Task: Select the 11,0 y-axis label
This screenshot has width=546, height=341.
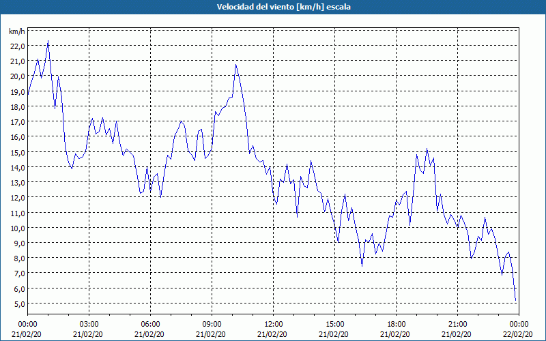Action: pos(18,213)
